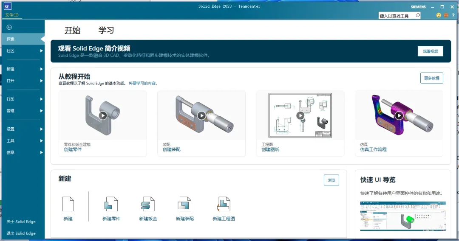Expand the 设置 submenu arrow
Screen dimensions: 459x241
pyautogui.click(x=41, y=129)
